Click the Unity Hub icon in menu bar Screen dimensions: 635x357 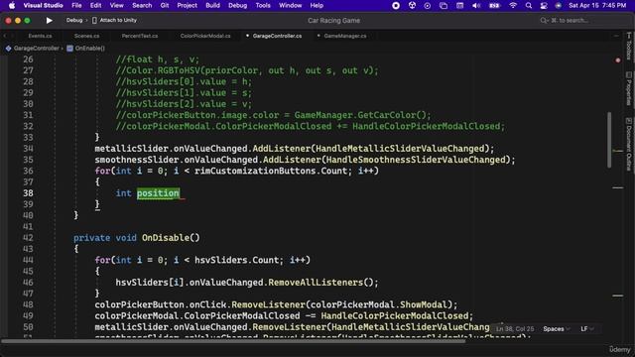(x=412, y=5)
